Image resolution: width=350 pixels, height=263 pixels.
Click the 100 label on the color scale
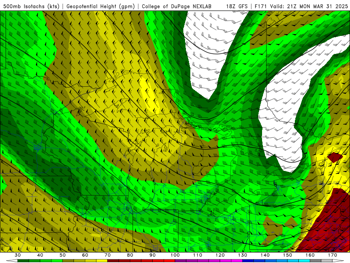(x=175, y=255)
